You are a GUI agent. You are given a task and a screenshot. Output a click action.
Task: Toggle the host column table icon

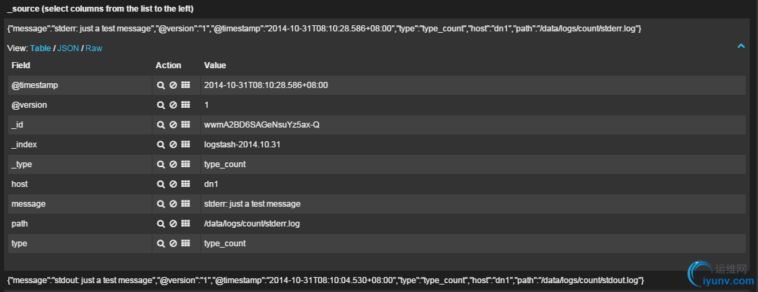coord(185,184)
